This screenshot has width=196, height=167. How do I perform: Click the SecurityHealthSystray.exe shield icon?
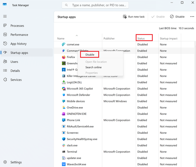click(64, 139)
